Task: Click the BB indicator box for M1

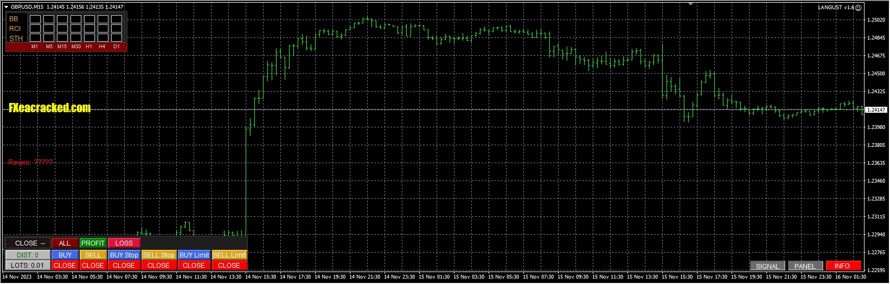Action: (x=35, y=19)
